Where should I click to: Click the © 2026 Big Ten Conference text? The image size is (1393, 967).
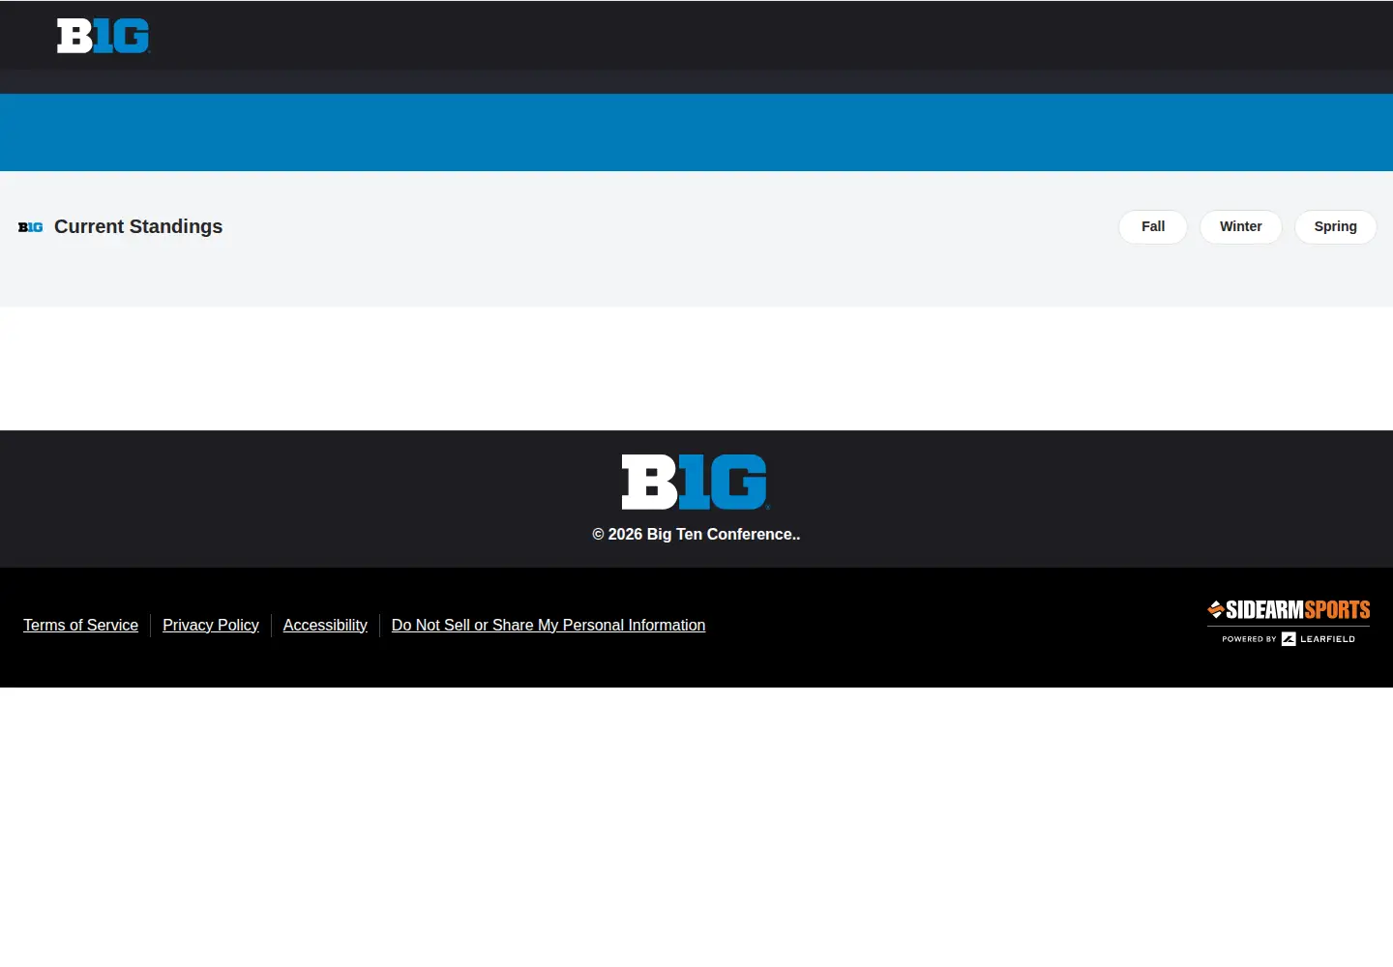pyautogui.click(x=696, y=535)
